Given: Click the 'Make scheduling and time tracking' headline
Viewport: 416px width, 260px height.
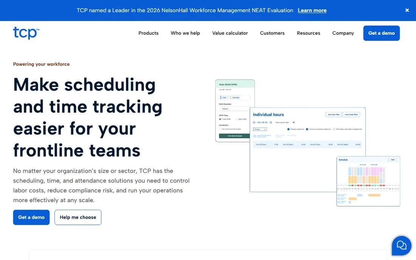Looking at the screenshot, I should 88,118.
